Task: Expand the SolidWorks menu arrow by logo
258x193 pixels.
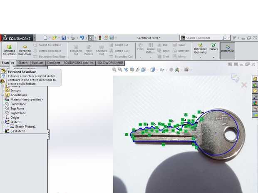Action: 34,38
